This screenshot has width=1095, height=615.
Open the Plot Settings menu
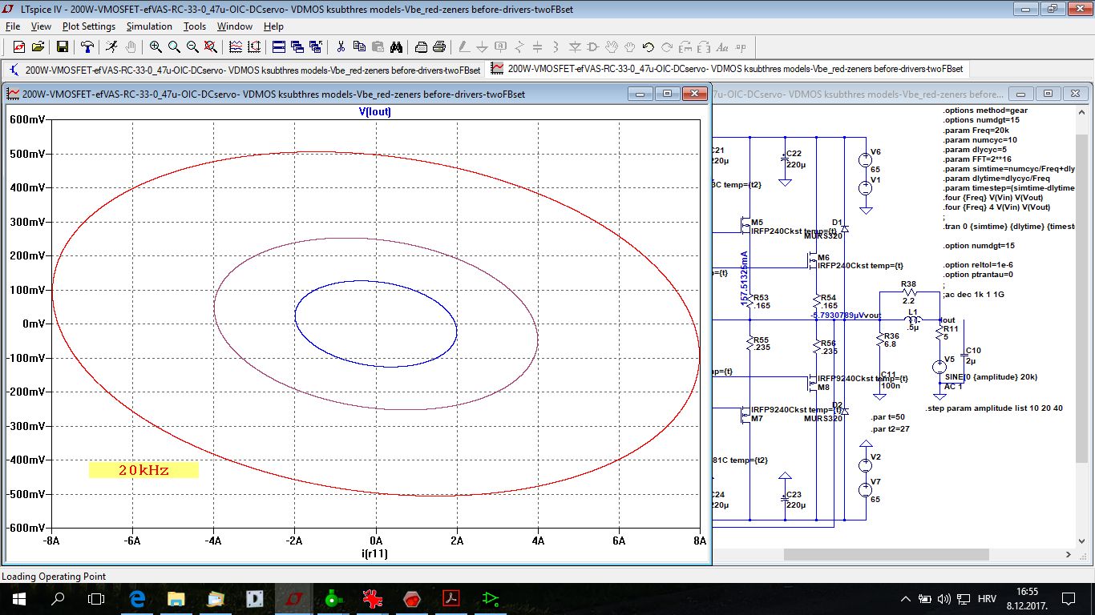(x=89, y=26)
